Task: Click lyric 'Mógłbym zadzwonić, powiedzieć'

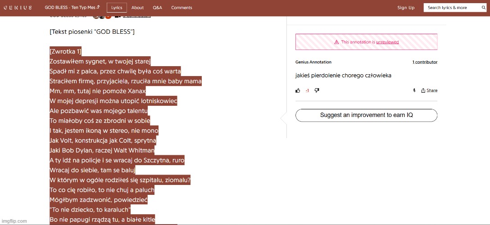Action: point(99,200)
